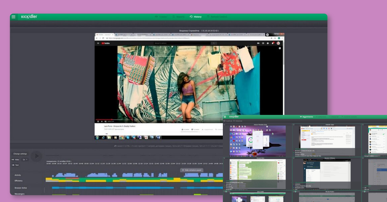Pause the YouTube video in the recorded screen
This screenshot has width=387, height=202.
(98, 121)
